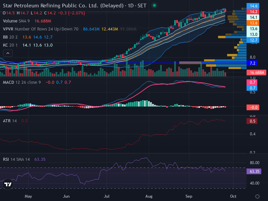Viewport: 268px width, 201px height.
Task: Click the pink 0.7 MACD signal label
Action: 252,82
